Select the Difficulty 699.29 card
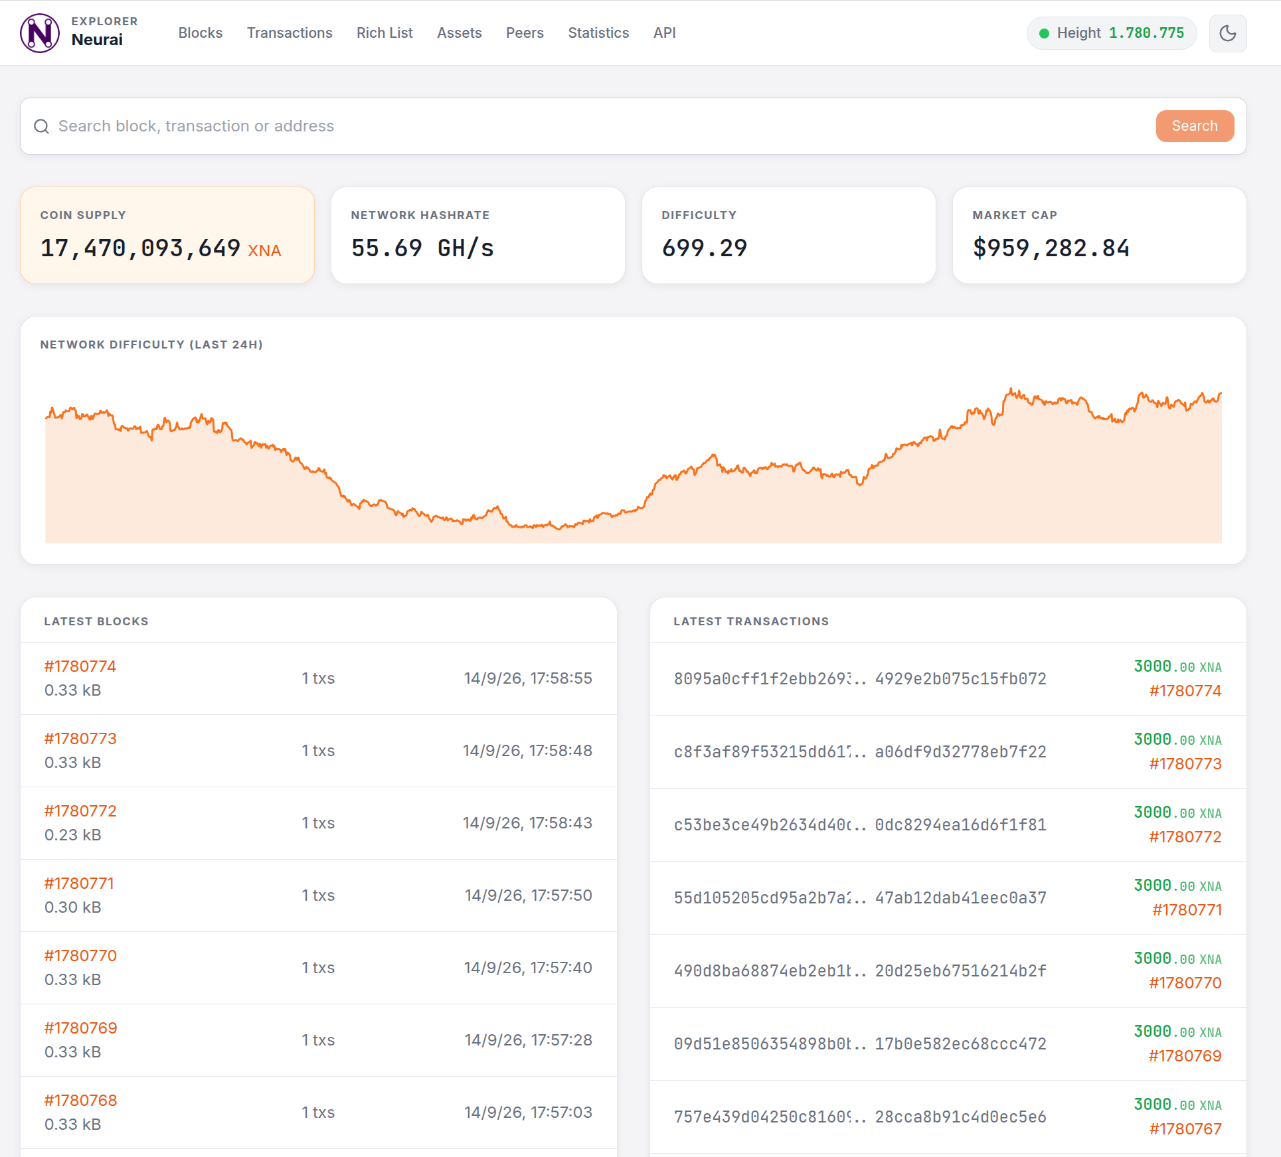This screenshot has height=1157, width=1281. [x=789, y=235]
